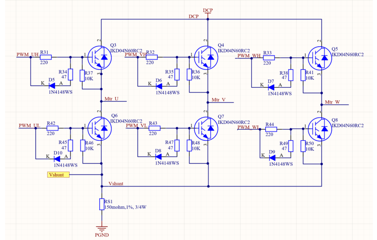Select the Q4 IGBT transistor symbol
Screen dimensions: 377x240
click(206, 58)
